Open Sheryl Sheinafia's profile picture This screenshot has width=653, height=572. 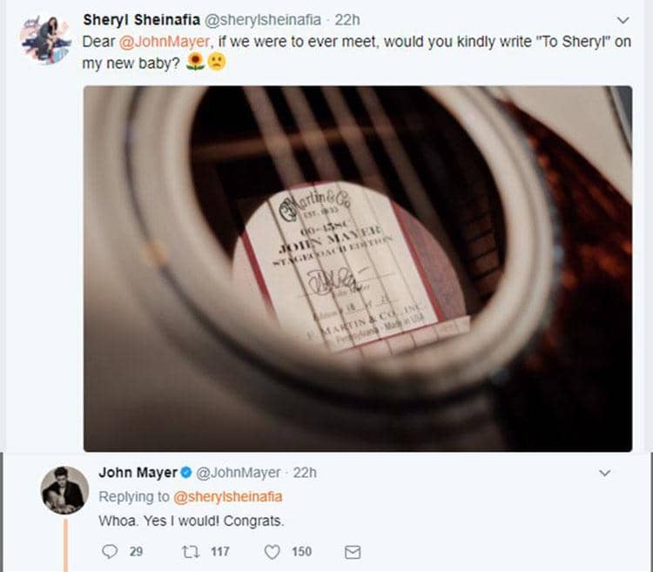[x=46, y=39]
